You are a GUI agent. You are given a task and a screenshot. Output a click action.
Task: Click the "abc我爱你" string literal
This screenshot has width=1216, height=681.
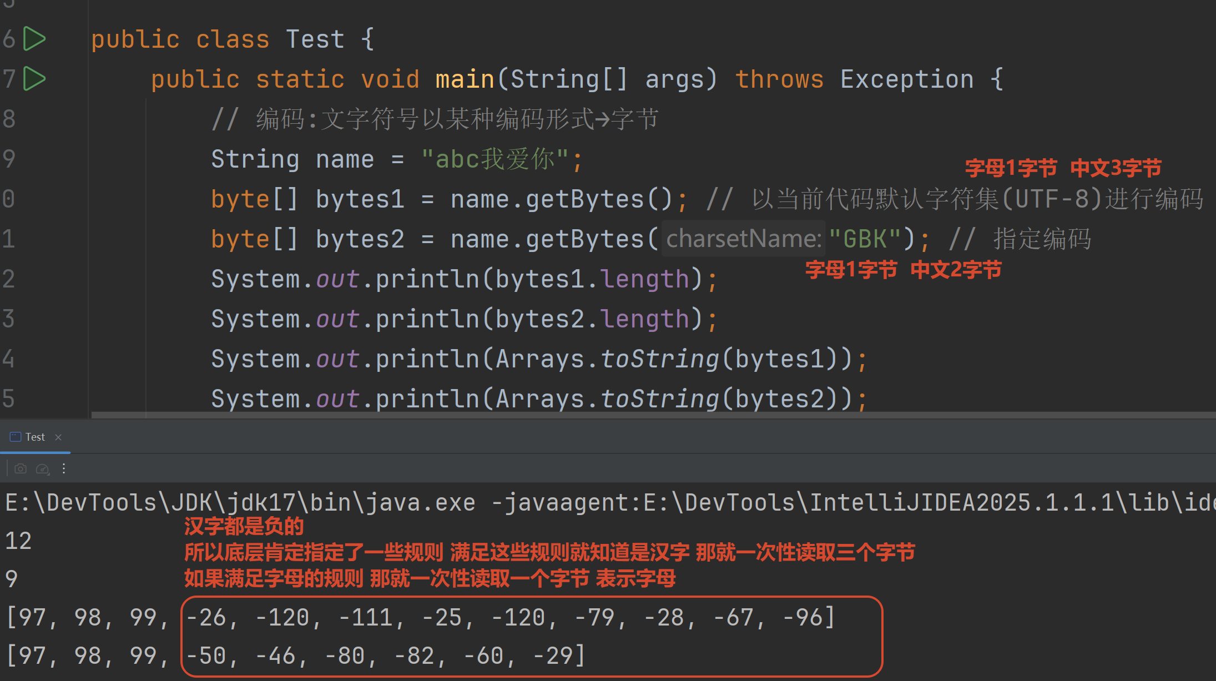point(494,159)
